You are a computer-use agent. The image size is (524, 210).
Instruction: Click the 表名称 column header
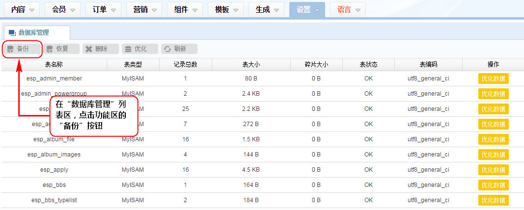[54, 64]
